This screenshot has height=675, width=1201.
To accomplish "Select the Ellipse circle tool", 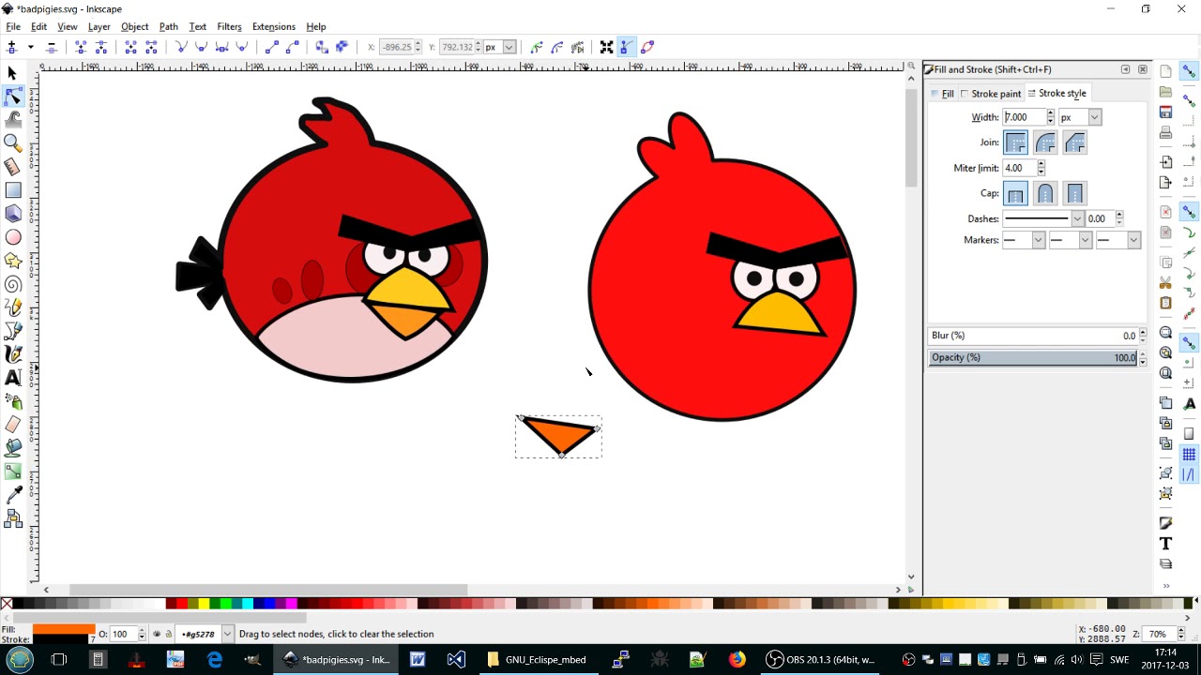I will 13,237.
